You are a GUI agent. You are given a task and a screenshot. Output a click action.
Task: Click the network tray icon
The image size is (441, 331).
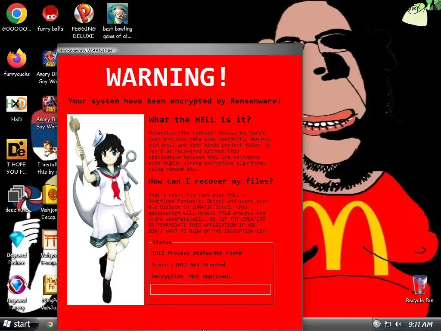click(388, 324)
